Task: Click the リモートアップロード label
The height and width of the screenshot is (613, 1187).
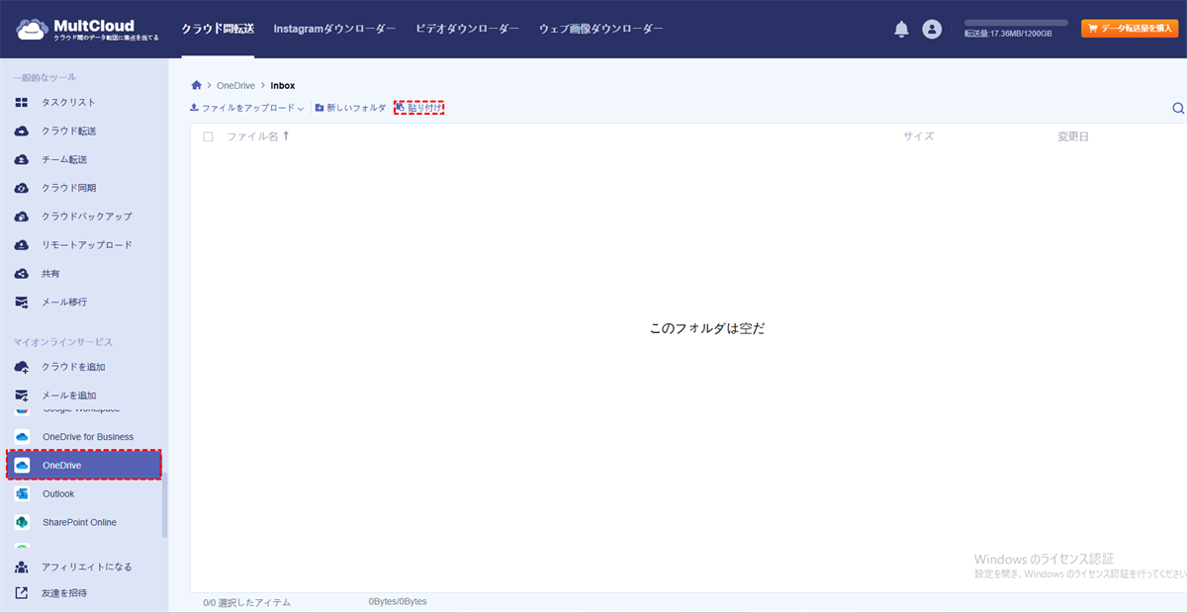Action: [86, 245]
